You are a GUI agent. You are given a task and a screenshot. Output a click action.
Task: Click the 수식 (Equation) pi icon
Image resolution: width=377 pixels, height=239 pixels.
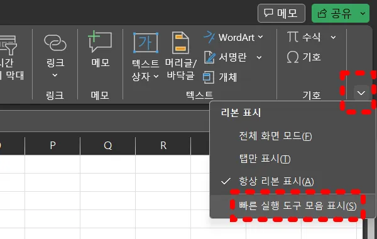[x=293, y=37]
